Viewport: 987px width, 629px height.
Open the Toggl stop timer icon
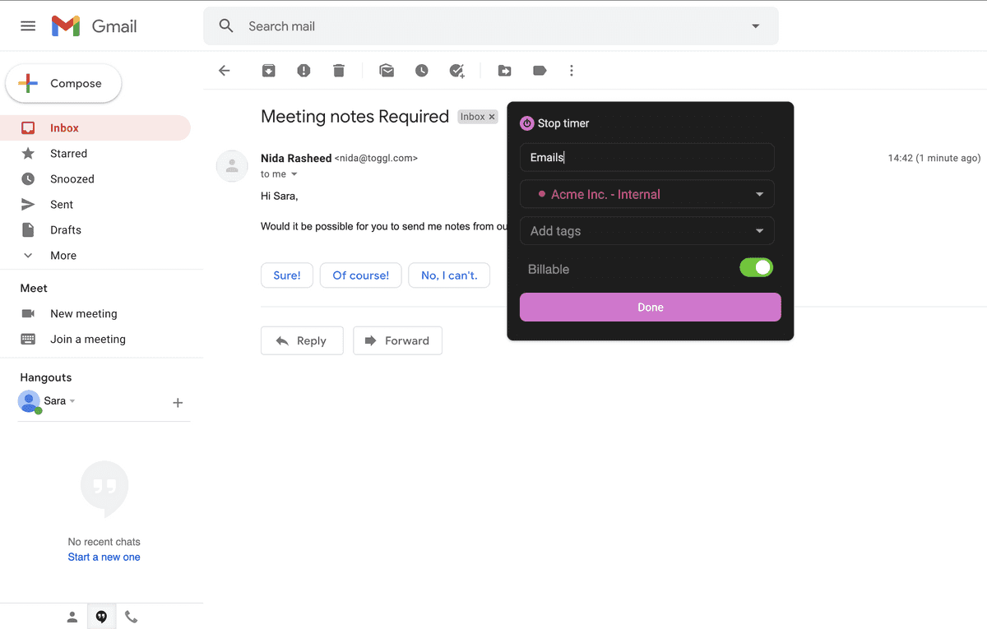click(526, 123)
